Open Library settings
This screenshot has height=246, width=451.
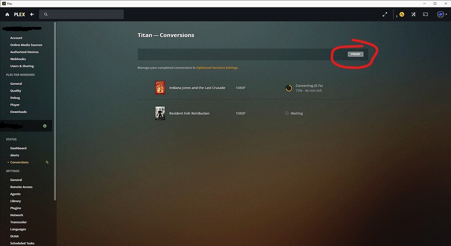click(16, 201)
